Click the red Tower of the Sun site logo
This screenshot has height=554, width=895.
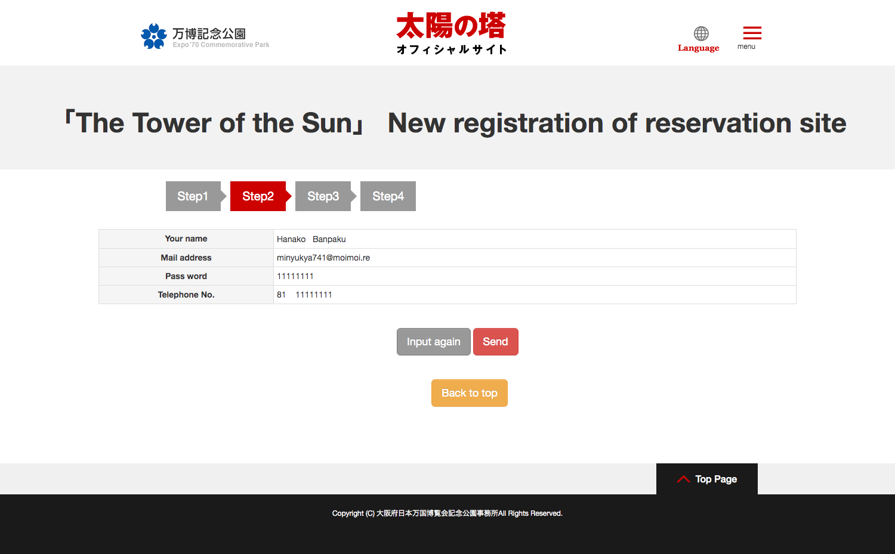pyautogui.click(x=452, y=33)
